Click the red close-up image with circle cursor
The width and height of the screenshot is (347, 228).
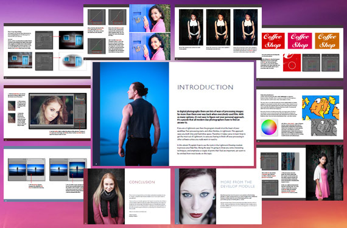point(292,63)
